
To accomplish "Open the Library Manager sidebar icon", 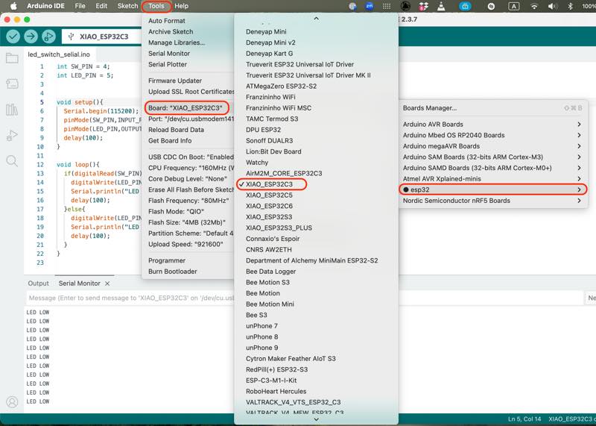I will coord(12,110).
